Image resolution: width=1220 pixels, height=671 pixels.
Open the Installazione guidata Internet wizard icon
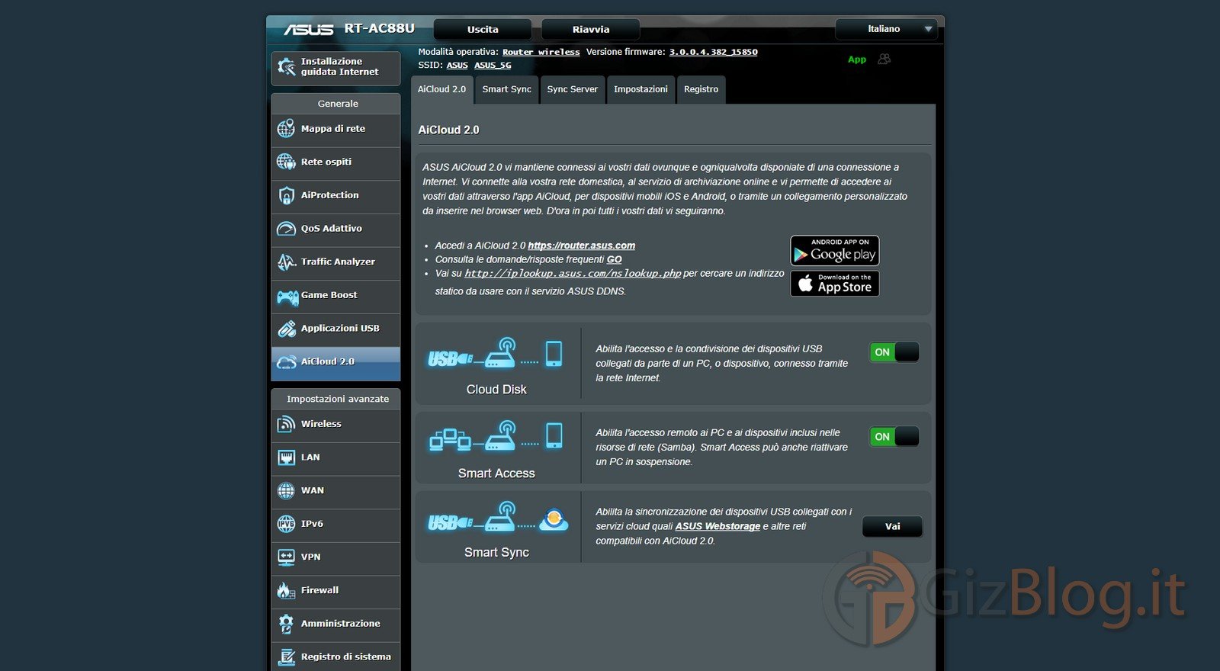point(286,67)
